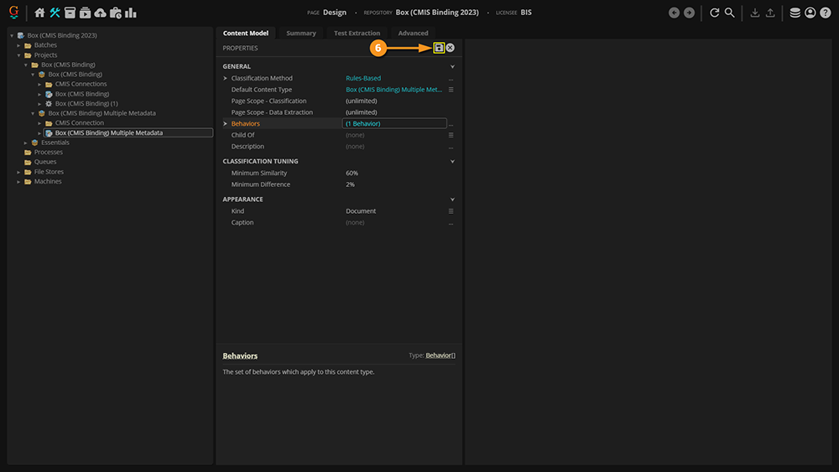This screenshot has height=472, width=839.
Task: Switch to the Summary tab
Action: pyautogui.click(x=300, y=34)
